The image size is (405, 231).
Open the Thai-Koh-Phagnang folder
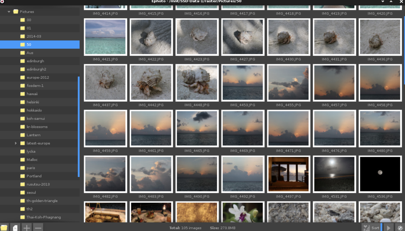pos(40,217)
